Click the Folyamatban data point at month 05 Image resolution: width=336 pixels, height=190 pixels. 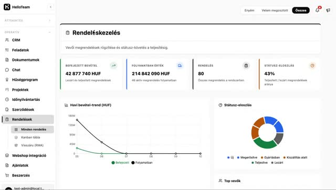pos(77,120)
